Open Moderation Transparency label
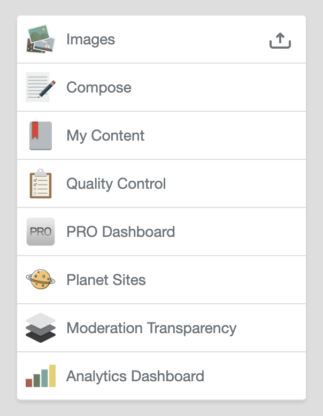The width and height of the screenshot is (323, 416). 151,328
